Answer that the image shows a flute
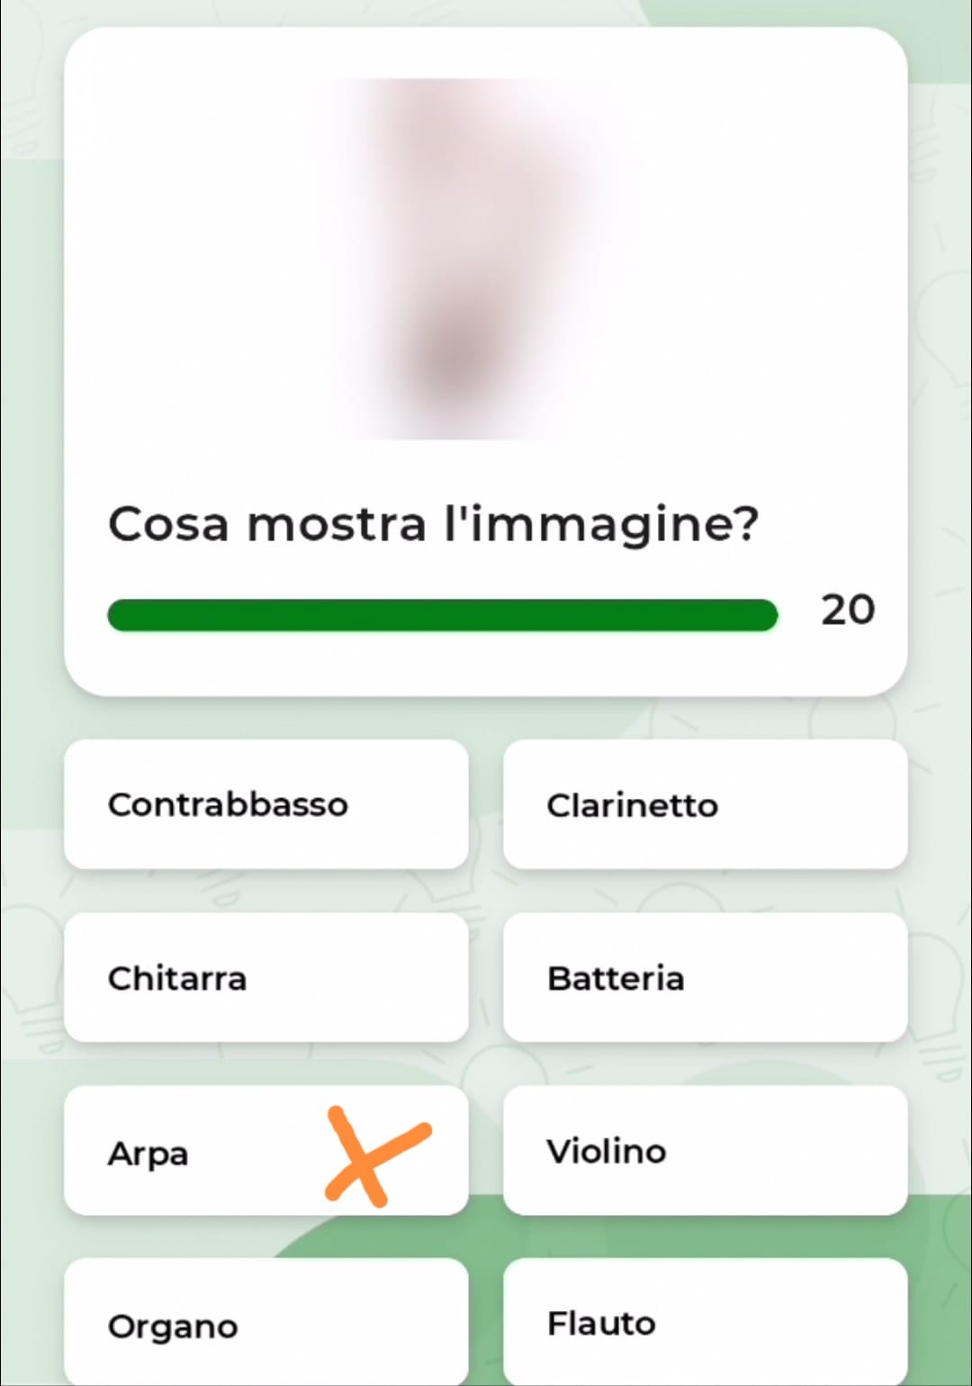 706,1322
